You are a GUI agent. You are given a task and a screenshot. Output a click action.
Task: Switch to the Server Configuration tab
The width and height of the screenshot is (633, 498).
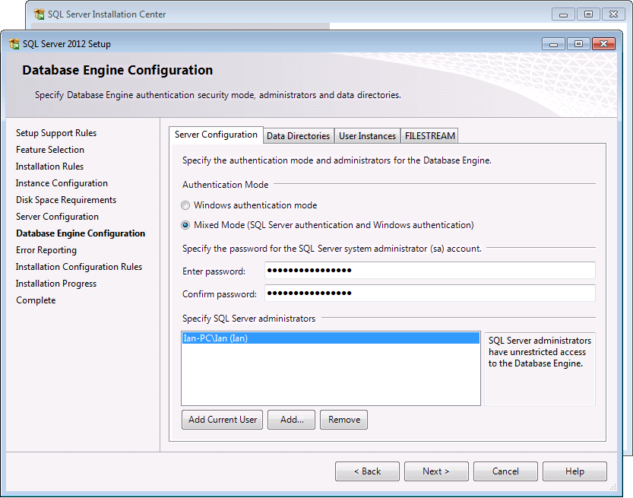click(216, 135)
